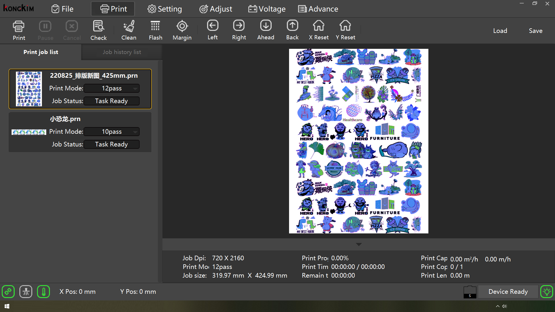Open the Voltage menu

(267, 9)
